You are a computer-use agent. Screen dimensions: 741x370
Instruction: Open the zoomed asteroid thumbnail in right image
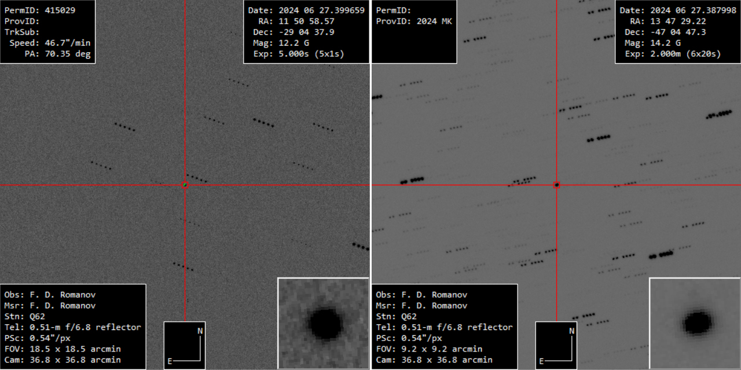[695, 323]
